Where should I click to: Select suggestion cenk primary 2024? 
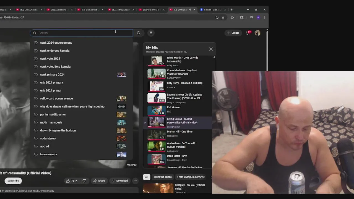(x=81, y=75)
